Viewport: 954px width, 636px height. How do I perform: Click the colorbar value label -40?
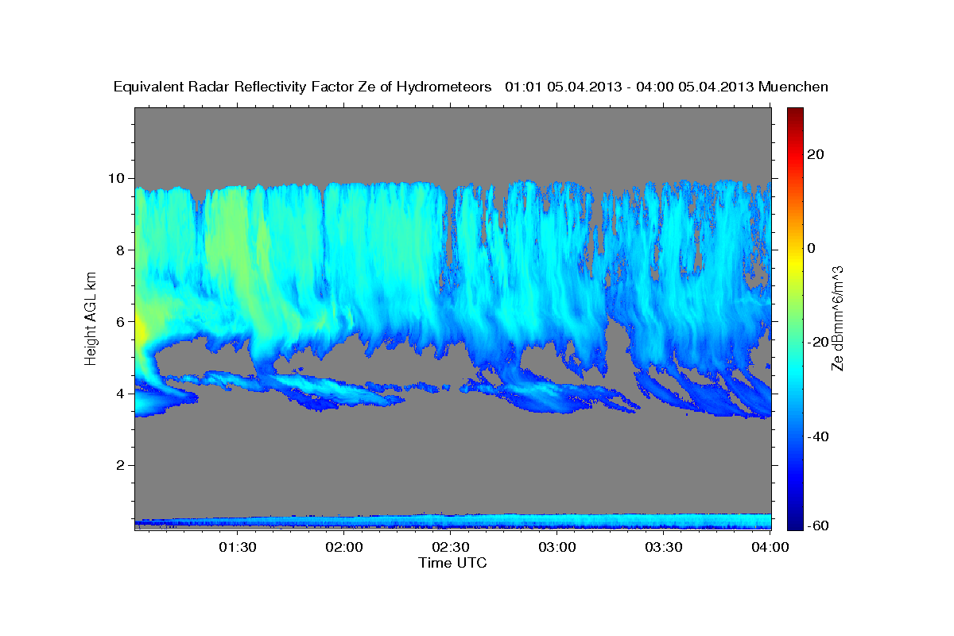(x=820, y=436)
